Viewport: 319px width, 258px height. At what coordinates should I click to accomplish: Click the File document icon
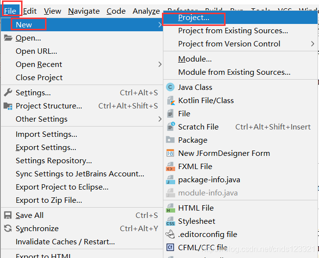click(x=170, y=113)
